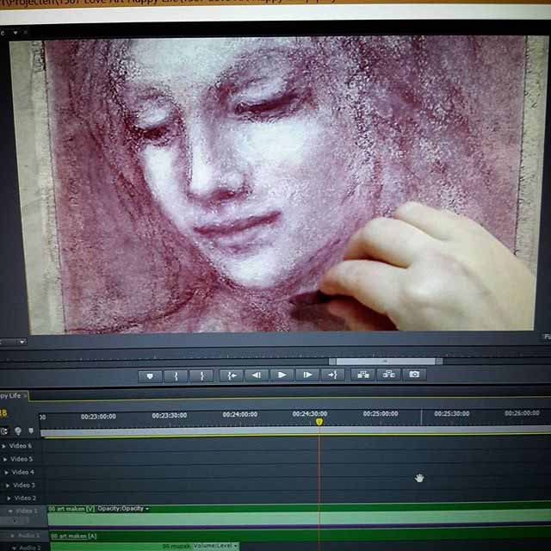
Task: Click the 00:25:00:00 mark on time ruler
Action: (381, 414)
